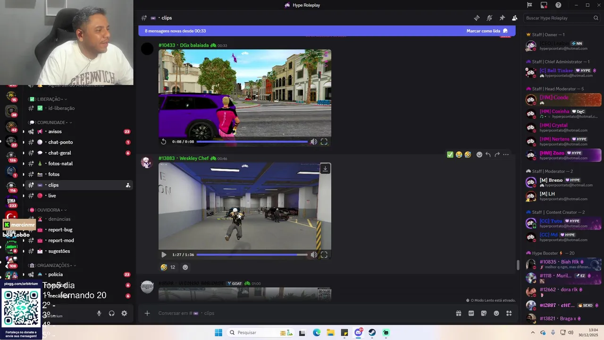Image resolution: width=604 pixels, height=340 pixels.
Task: Seek on Weskley Chef video progress bar
Action: (252, 255)
